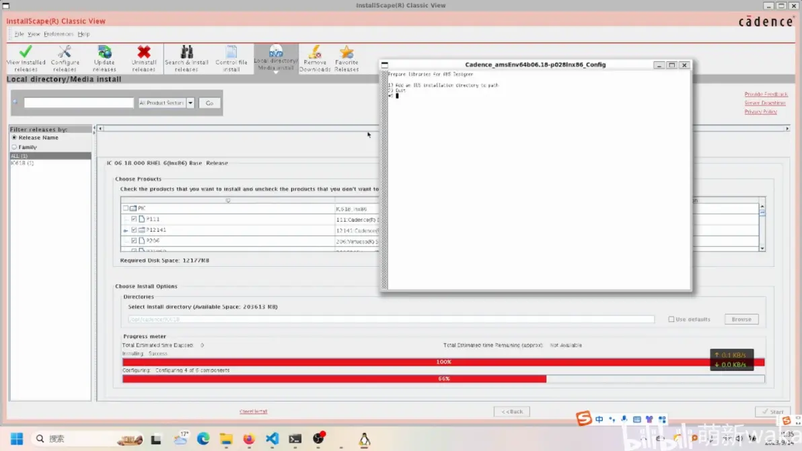This screenshot has width=802, height=451.
Task: Click the Cancel Install link
Action: click(x=253, y=411)
